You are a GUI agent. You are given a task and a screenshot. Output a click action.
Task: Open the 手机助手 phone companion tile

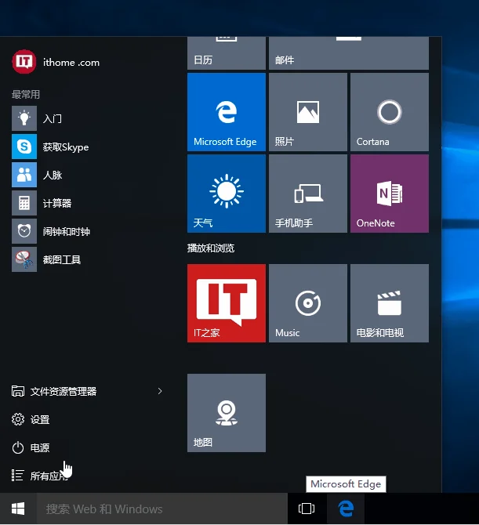pyautogui.click(x=308, y=194)
